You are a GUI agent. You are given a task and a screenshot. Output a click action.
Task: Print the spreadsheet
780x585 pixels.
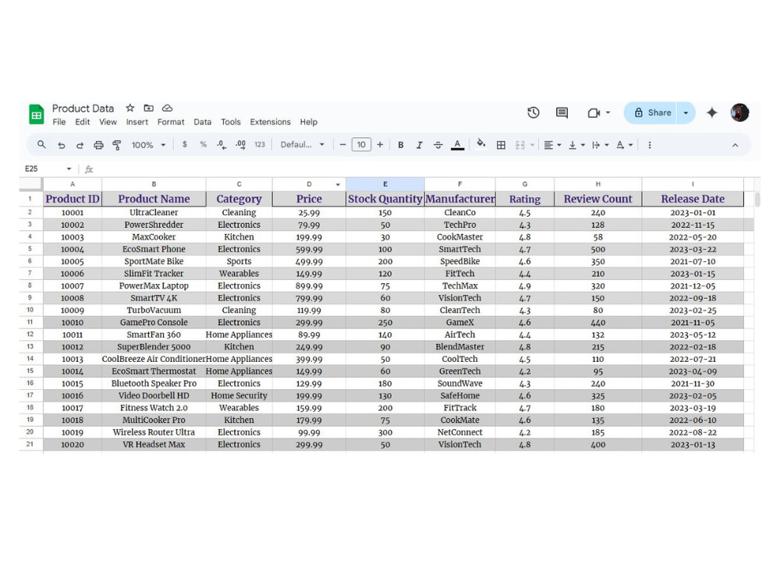pyautogui.click(x=98, y=145)
